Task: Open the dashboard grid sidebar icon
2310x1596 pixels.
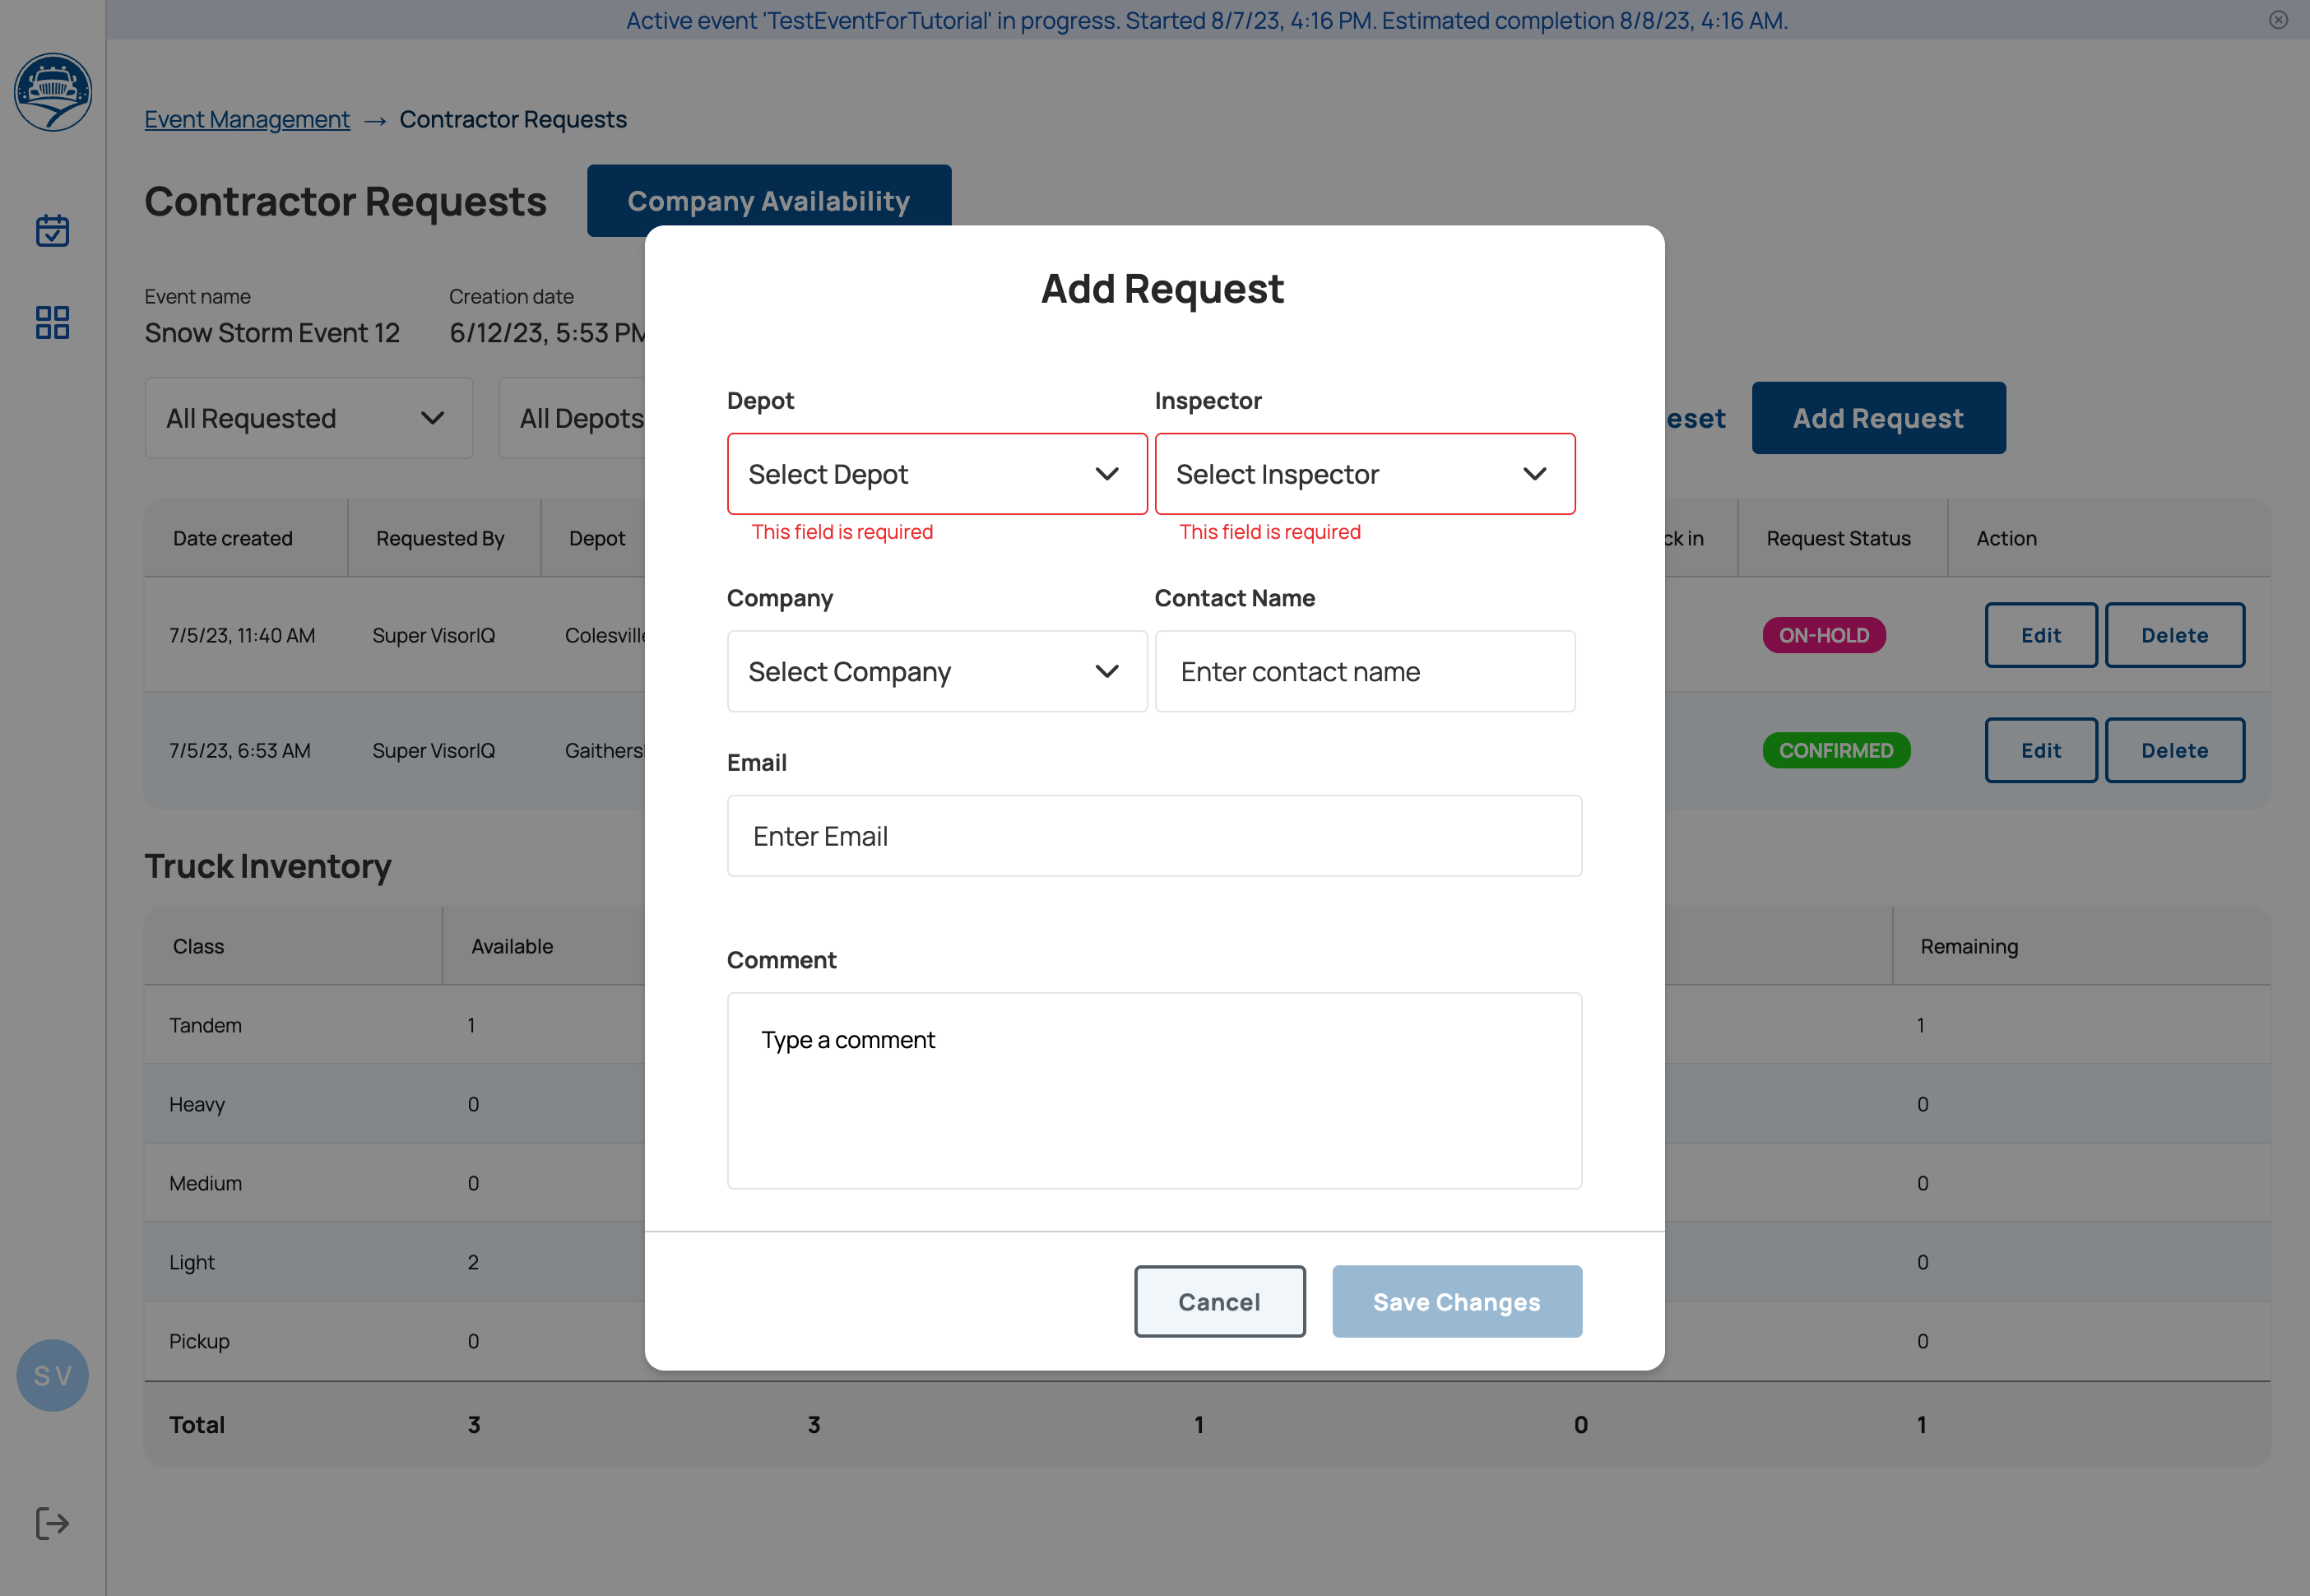Action: (53, 322)
